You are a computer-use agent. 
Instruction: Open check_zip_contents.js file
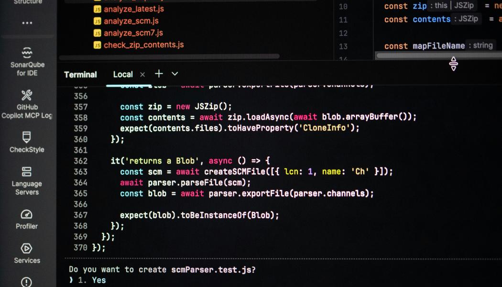(x=144, y=45)
